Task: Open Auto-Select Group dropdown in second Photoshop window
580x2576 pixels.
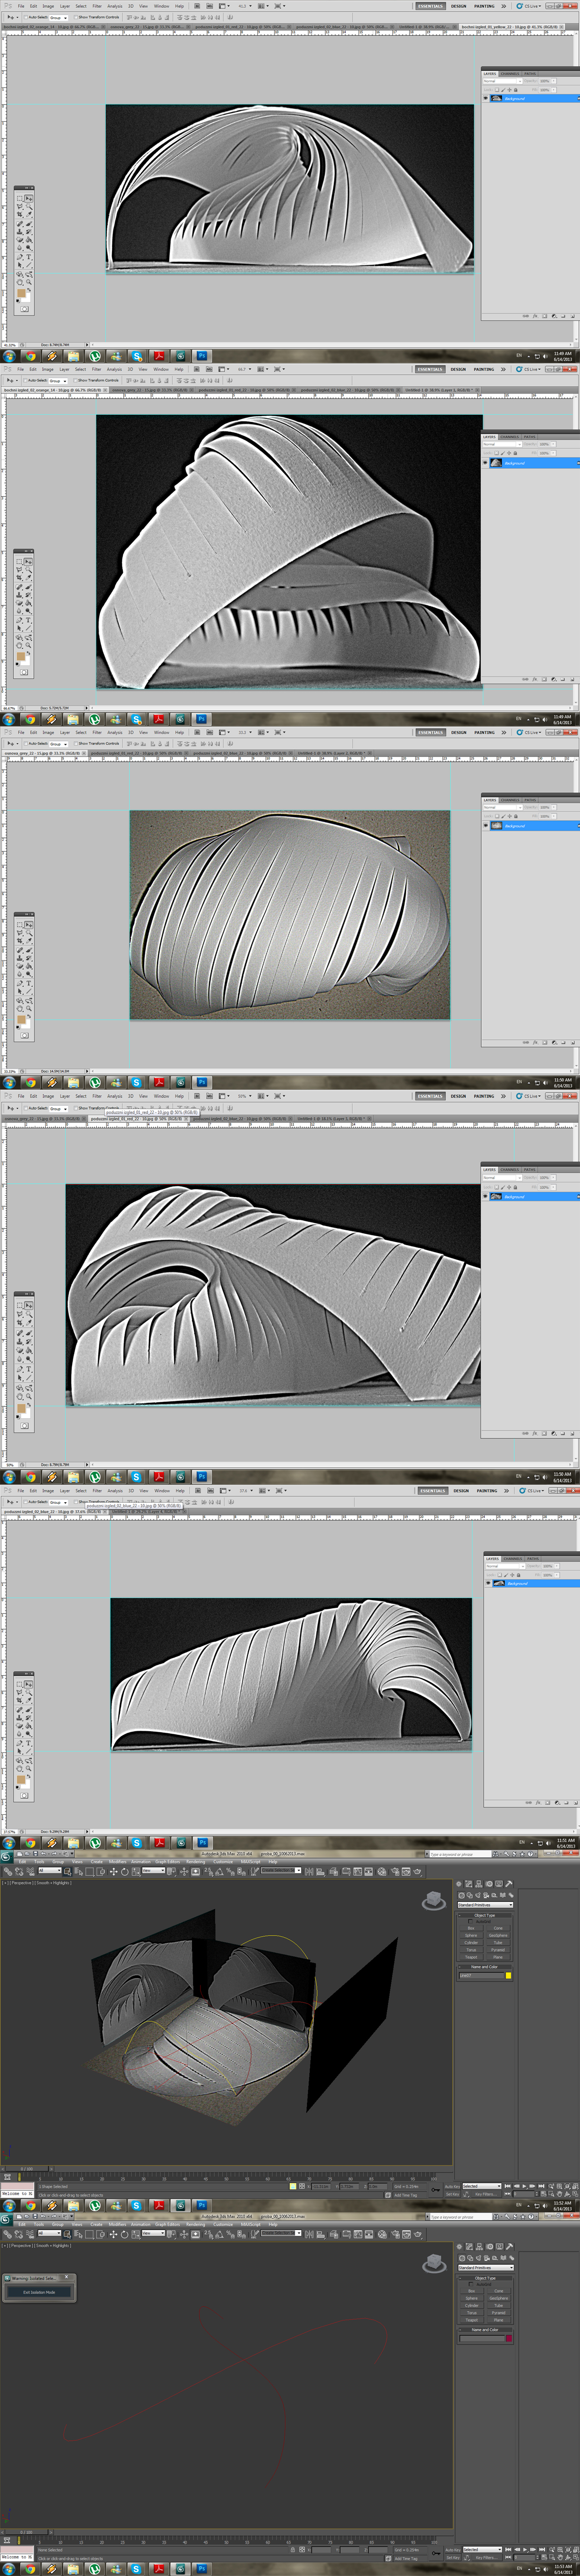Action: [58, 380]
